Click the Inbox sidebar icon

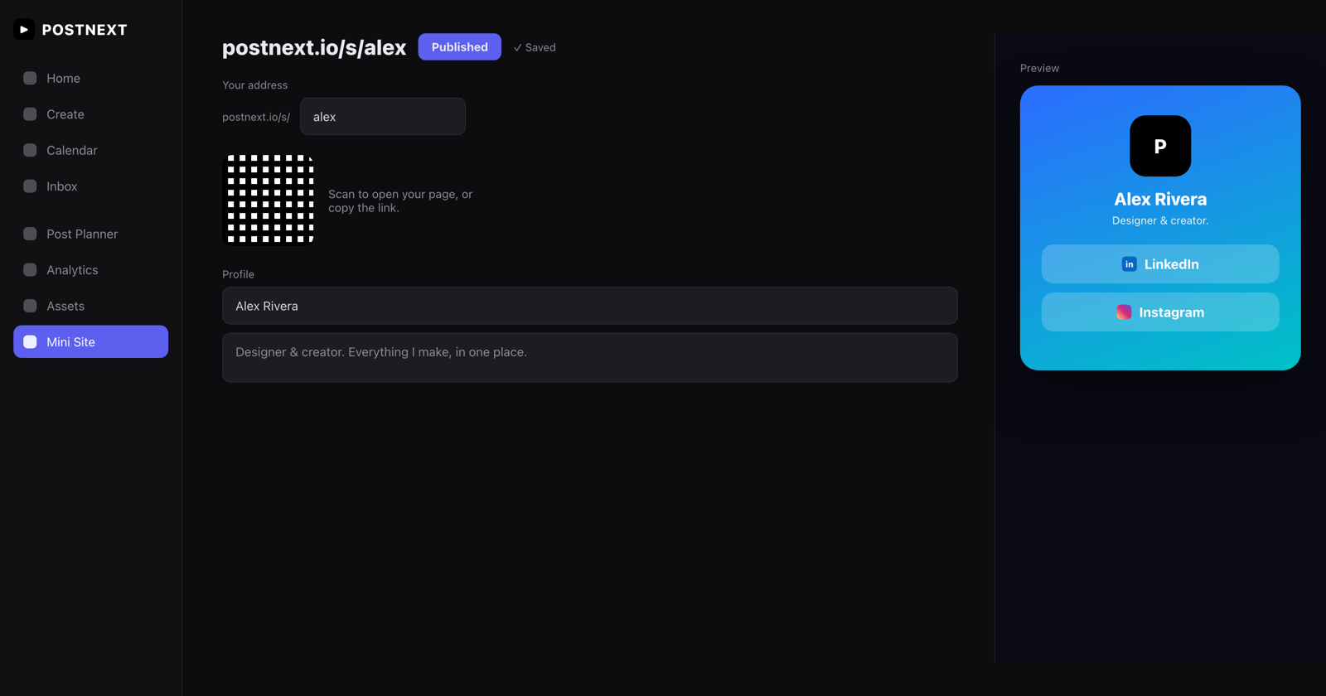(x=30, y=186)
